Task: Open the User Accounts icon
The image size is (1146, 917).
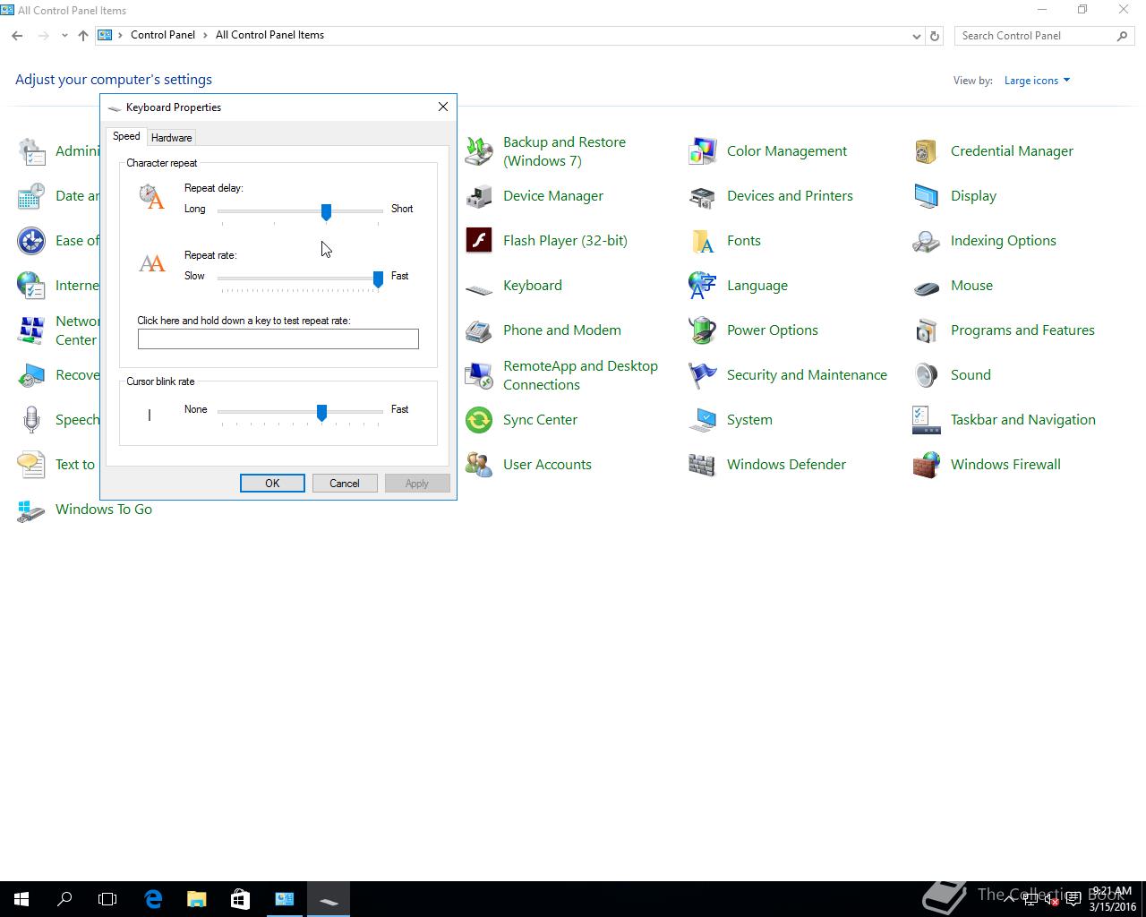Action: (x=479, y=465)
